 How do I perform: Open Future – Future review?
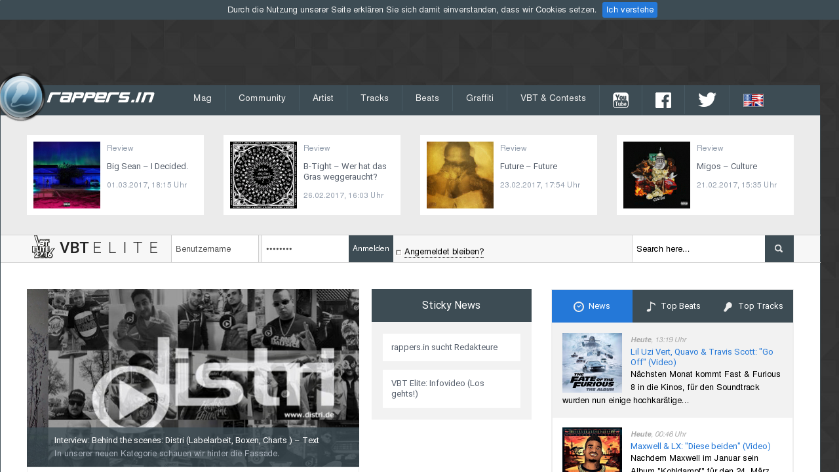pyautogui.click(x=528, y=167)
